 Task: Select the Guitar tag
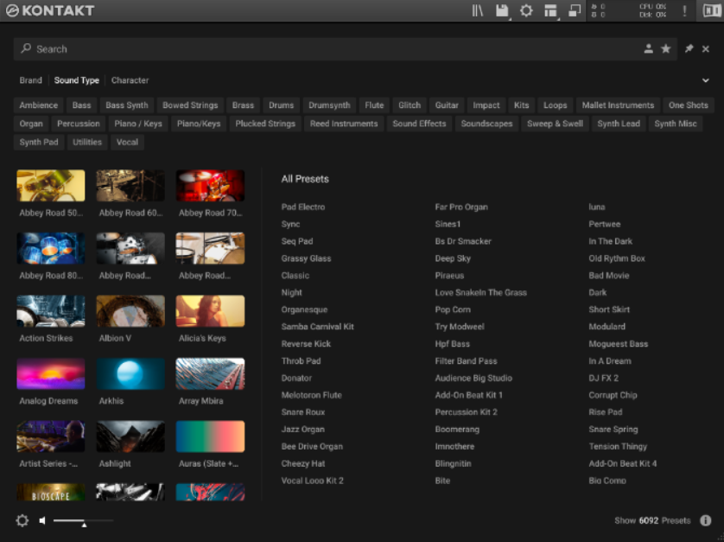[447, 105]
